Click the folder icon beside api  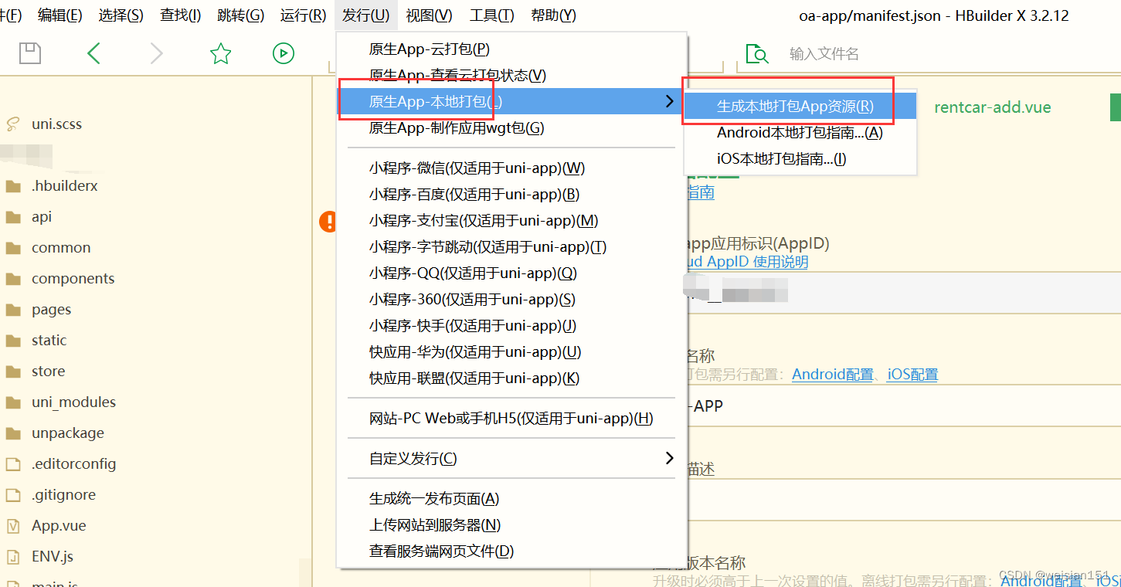(13, 217)
